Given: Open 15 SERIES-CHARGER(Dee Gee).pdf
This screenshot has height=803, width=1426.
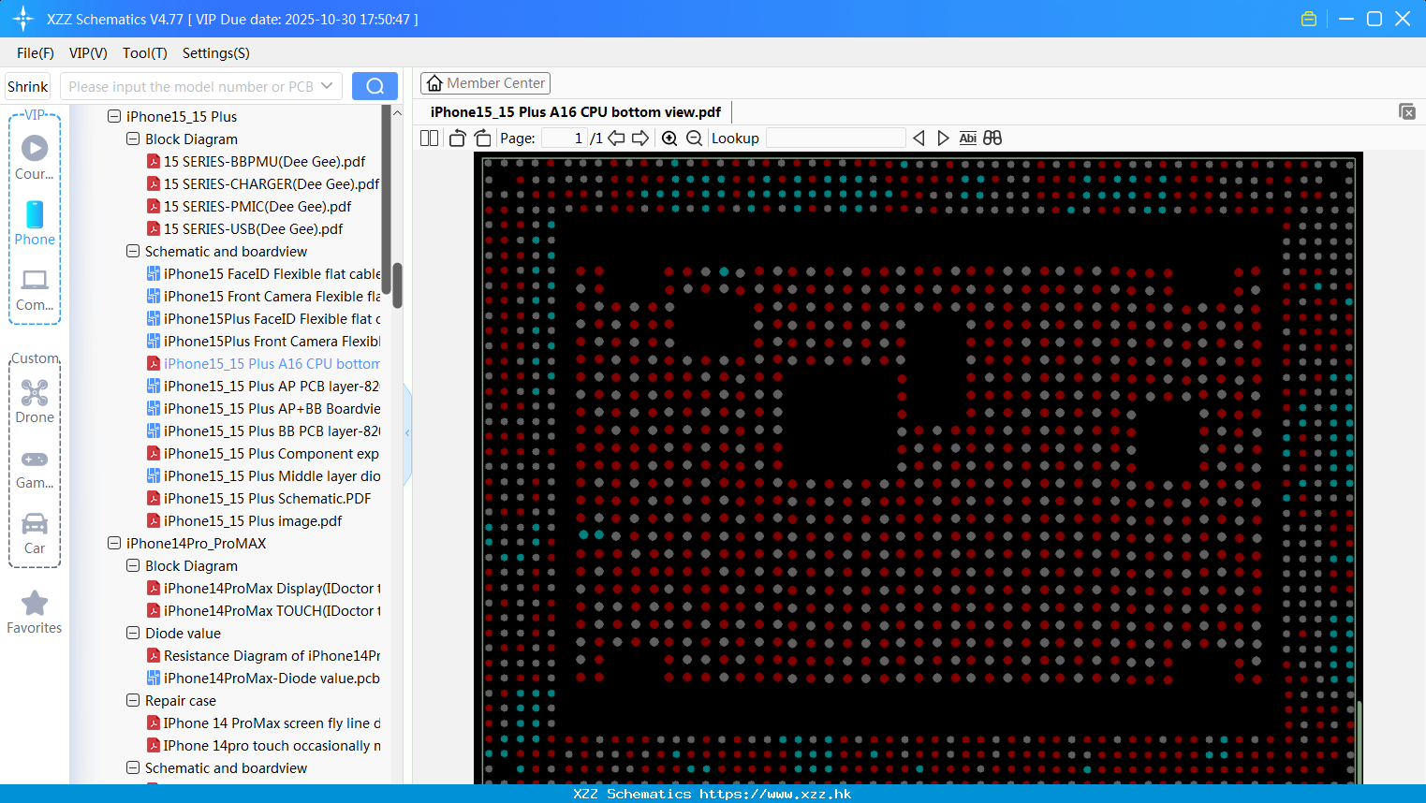Looking at the screenshot, I should (x=263, y=183).
